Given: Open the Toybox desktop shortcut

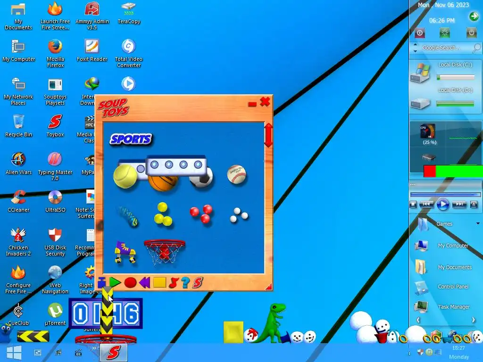Looking at the screenshot, I should pyautogui.click(x=55, y=126).
